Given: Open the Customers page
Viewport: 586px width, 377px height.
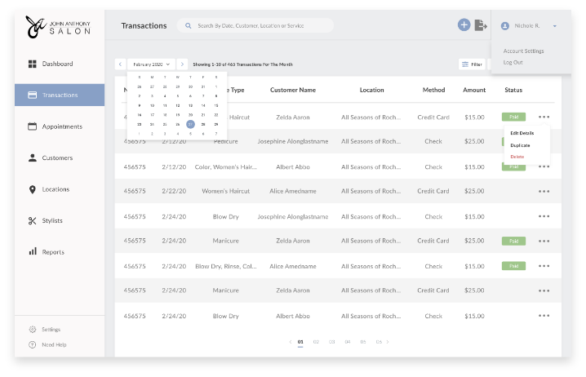Looking at the screenshot, I should (x=57, y=157).
